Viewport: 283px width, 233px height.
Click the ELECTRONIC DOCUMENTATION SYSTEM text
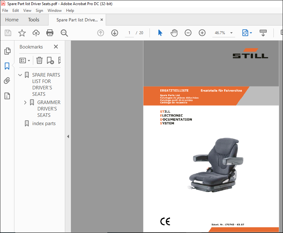click(176, 119)
